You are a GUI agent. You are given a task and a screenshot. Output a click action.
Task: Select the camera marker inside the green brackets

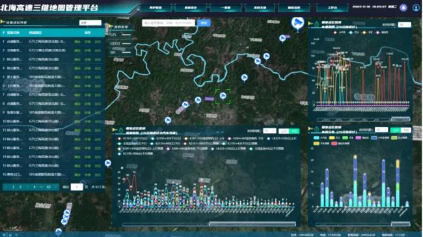pos(223,96)
